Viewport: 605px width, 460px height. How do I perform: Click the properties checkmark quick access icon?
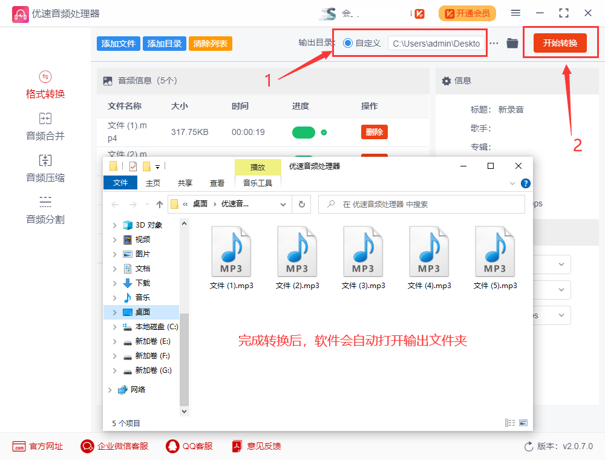click(133, 166)
